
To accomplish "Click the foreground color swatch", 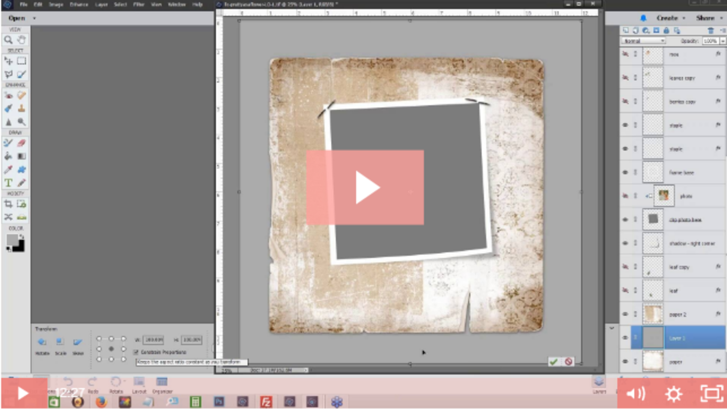I will 11,239.
